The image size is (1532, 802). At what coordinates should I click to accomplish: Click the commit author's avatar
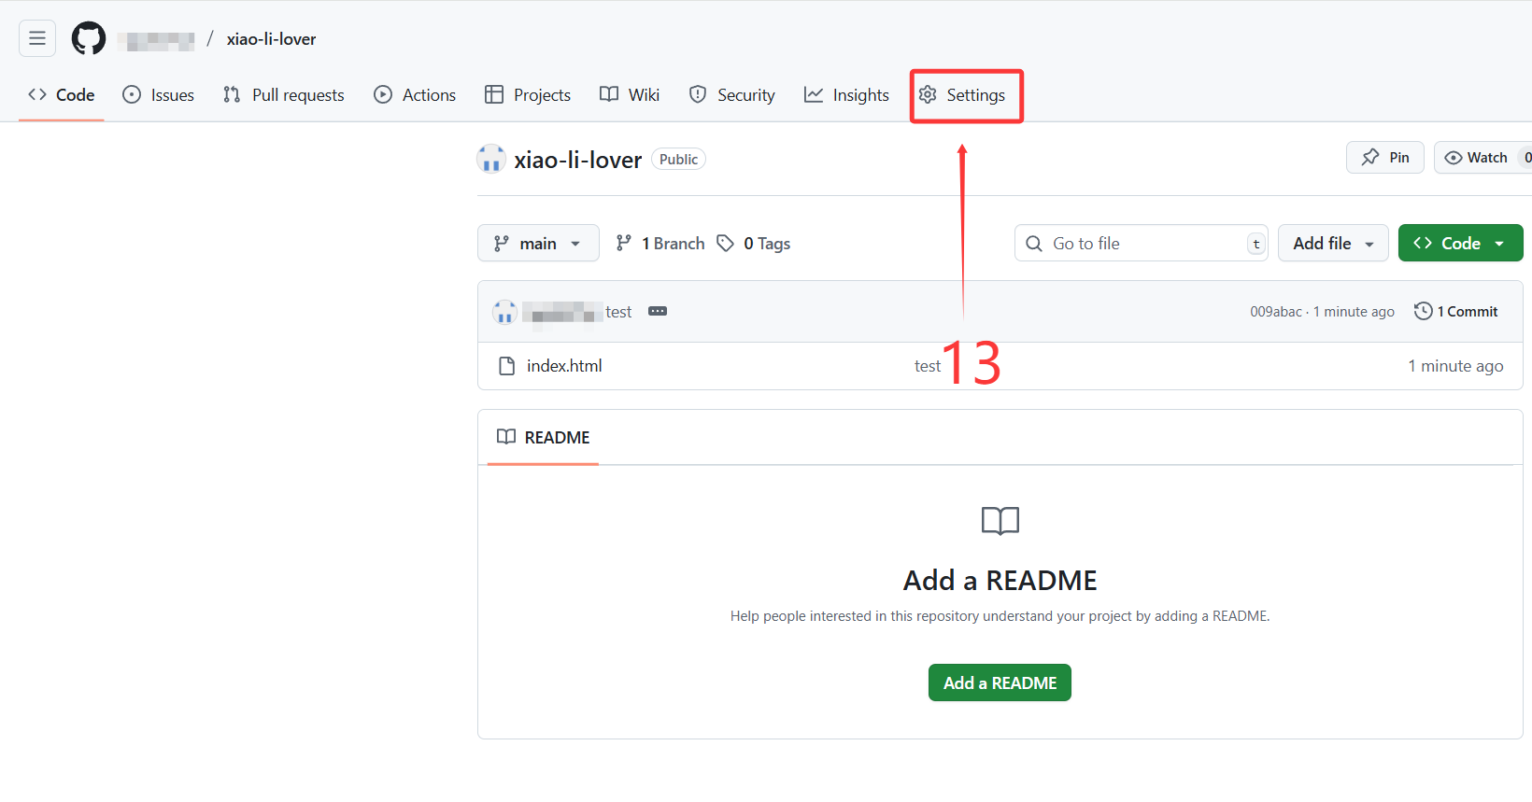coord(504,312)
